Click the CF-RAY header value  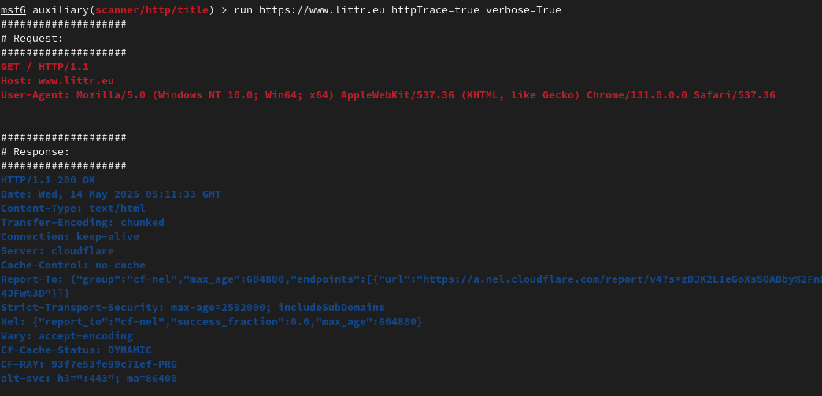pyautogui.click(x=113, y=364)
